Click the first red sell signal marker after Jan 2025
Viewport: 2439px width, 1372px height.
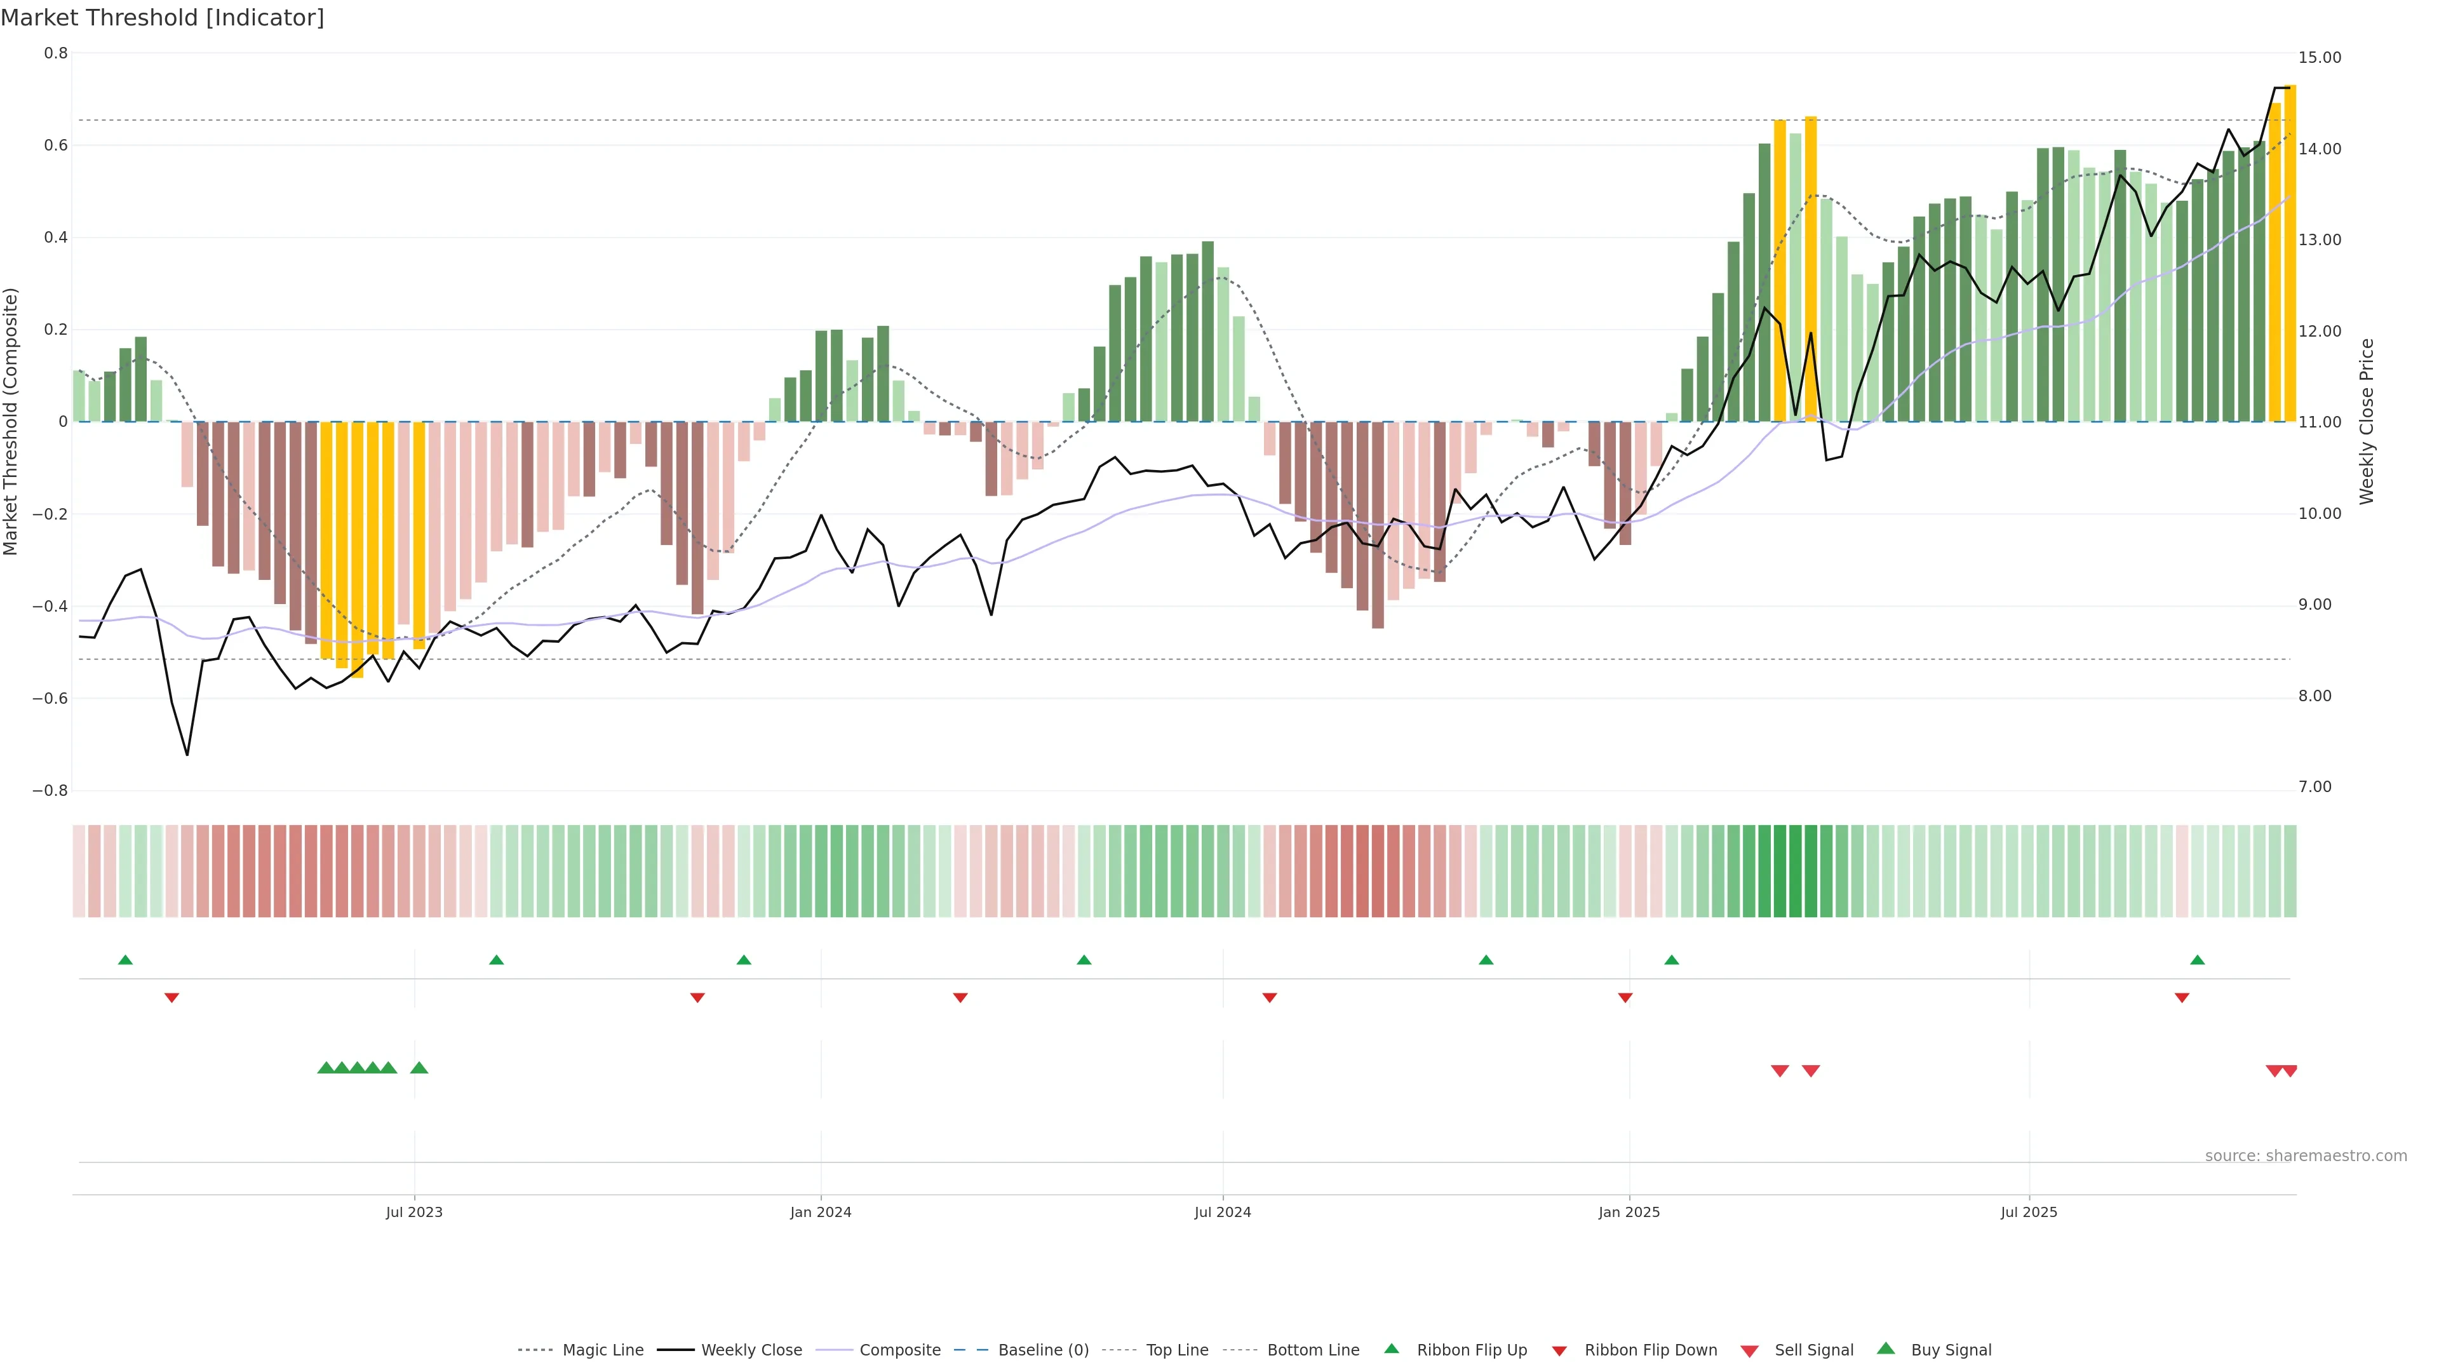[1780, 1071]
